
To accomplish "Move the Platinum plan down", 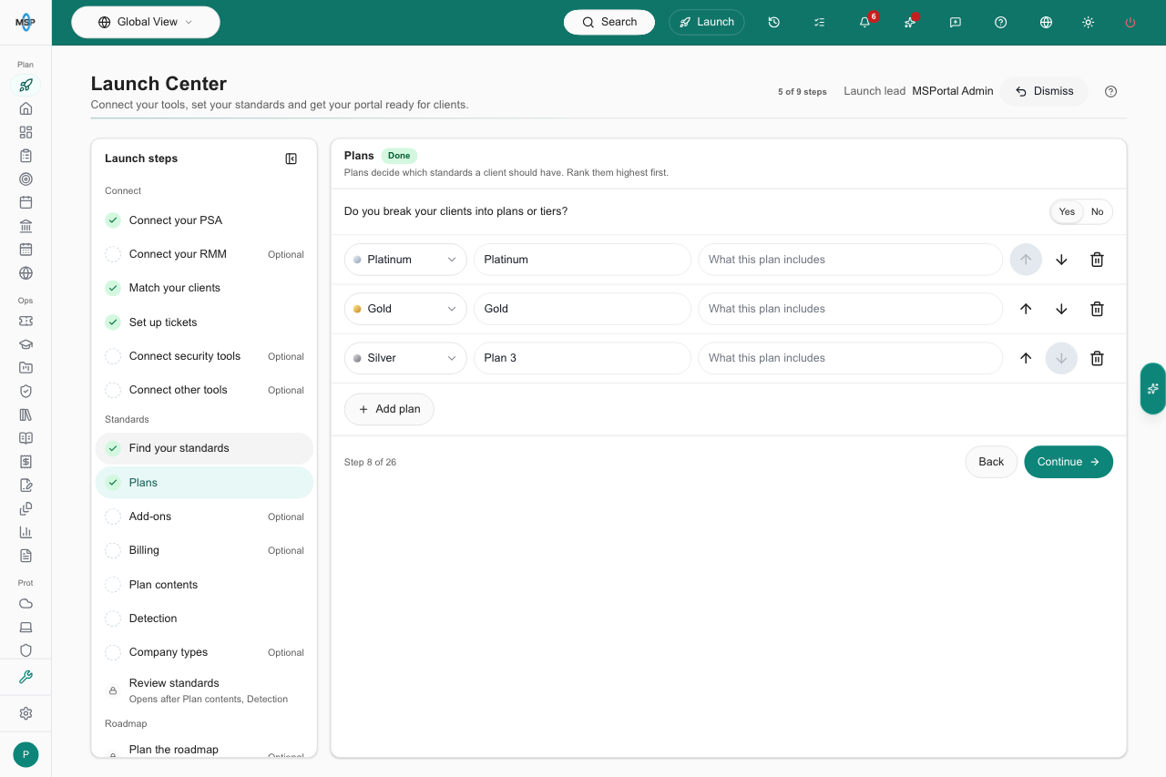I will point(1061,260).
